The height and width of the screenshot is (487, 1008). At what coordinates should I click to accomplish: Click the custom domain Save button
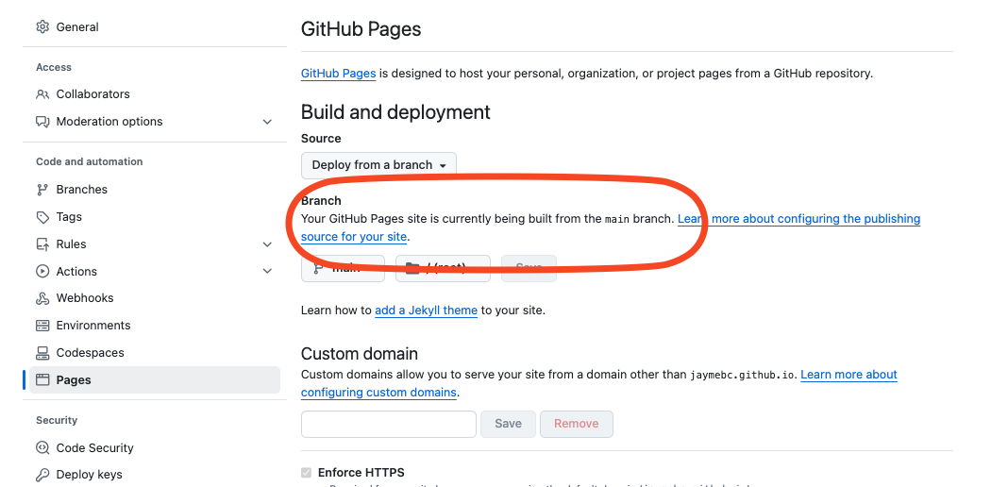click(x=508, y=425)
